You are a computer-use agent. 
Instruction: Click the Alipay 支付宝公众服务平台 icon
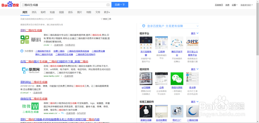[192, 43]
